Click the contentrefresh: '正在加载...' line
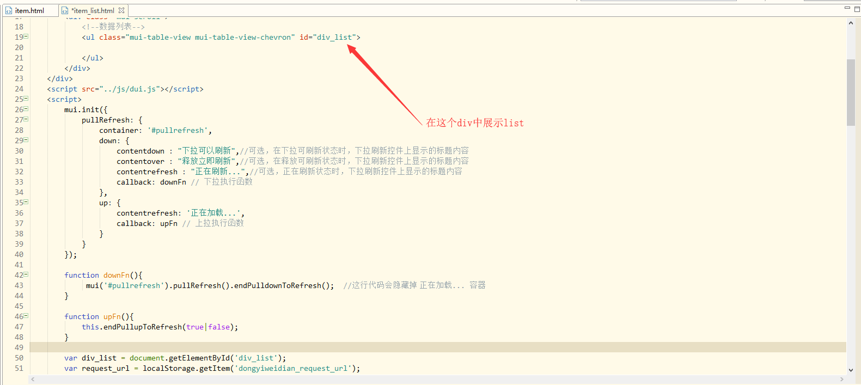861x385 pixels. coord(180,213)
